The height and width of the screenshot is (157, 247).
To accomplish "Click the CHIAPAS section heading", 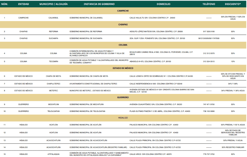I will tap(123, 25).
